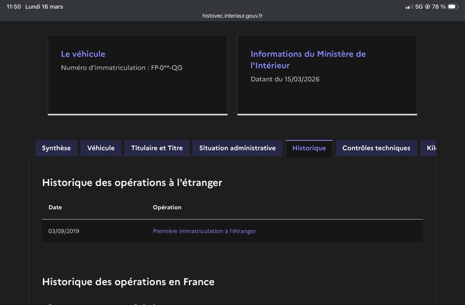Image resolution: width=465 pixels, height=305 pixels.
Task: Tap the cellular signal strength icon
Action: coord(409,7)
